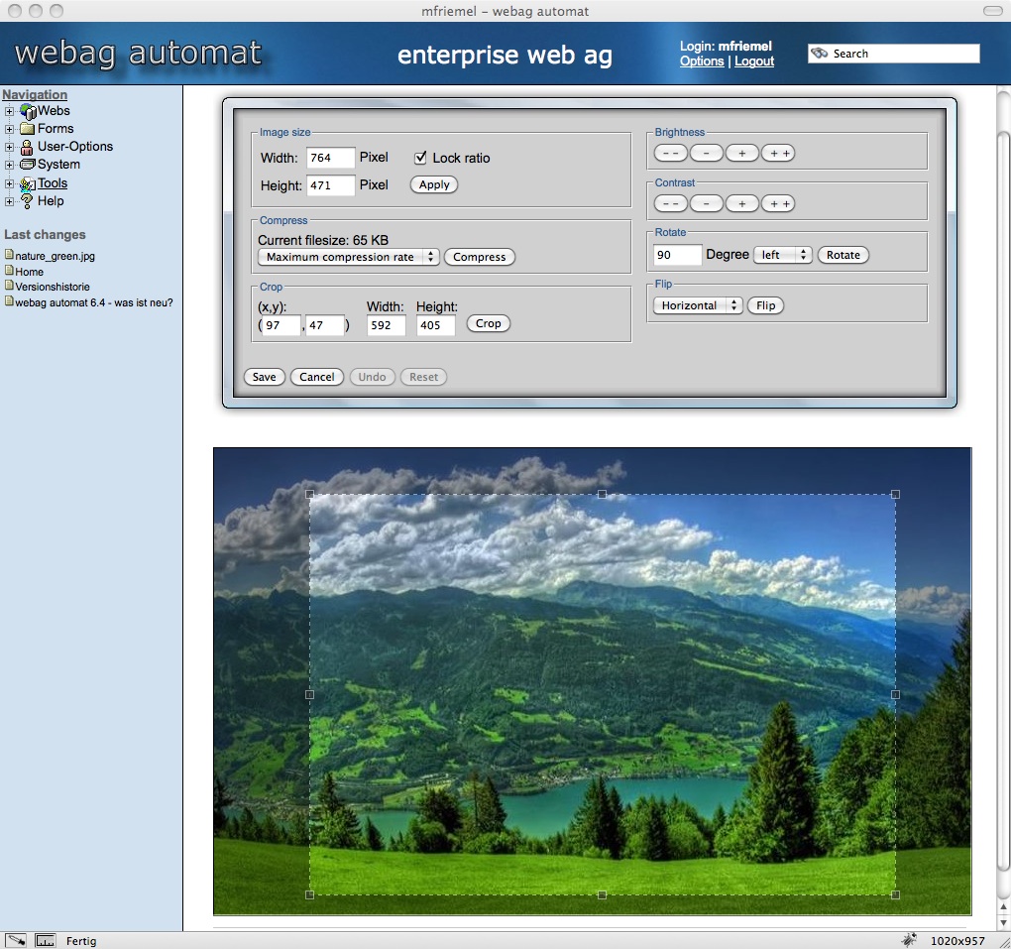Viewport: 1011px width, 949px height.
Task: Click the Options link in header
Action: [702, 61]
